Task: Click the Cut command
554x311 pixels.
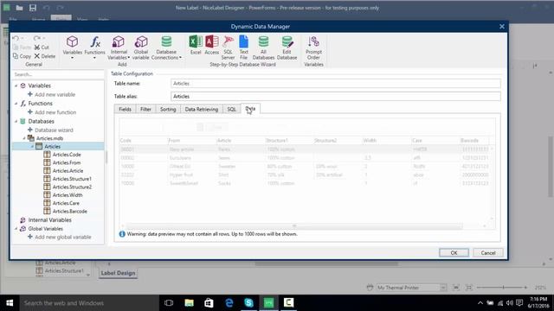Action: click(x=42, y=48)
